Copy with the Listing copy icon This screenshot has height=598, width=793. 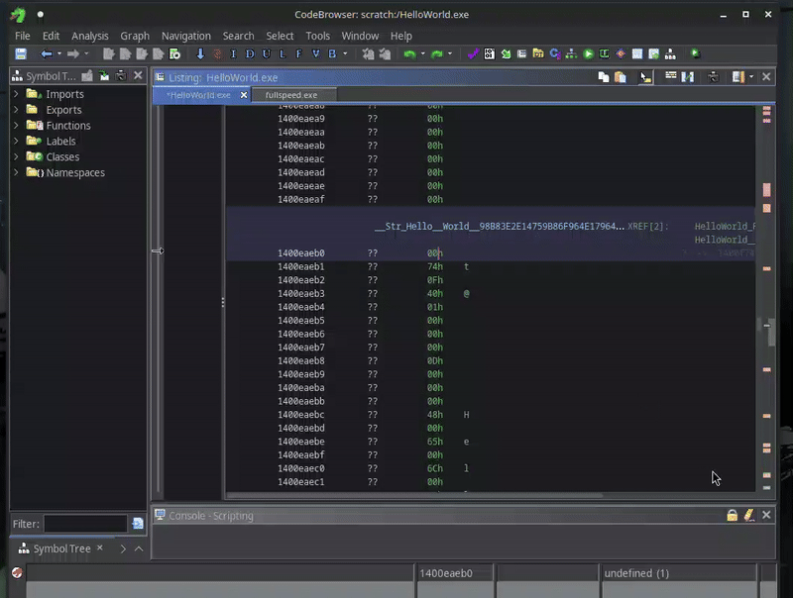(x=604, y=77)
